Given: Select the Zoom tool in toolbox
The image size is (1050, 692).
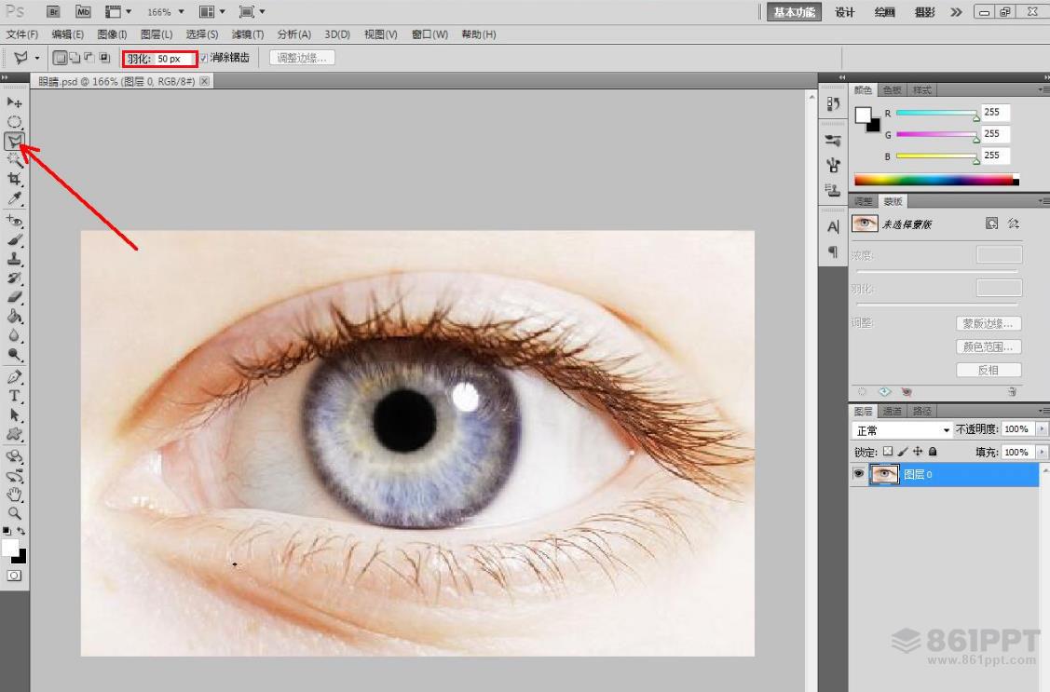Looking at the screenshot, I should pos(15,513).
